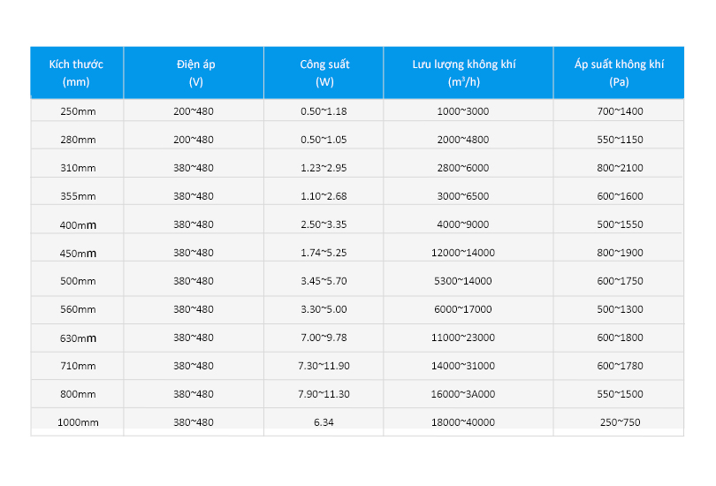
Task: Highlight the '550~1500' pressure value
Action: click(621, 394)
